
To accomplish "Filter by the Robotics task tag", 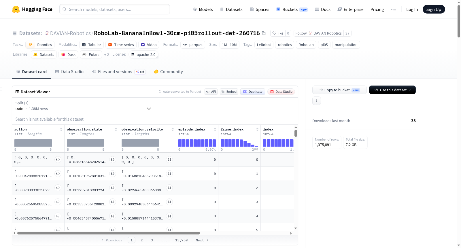I will pyautogui.click(x=40, y=45).
